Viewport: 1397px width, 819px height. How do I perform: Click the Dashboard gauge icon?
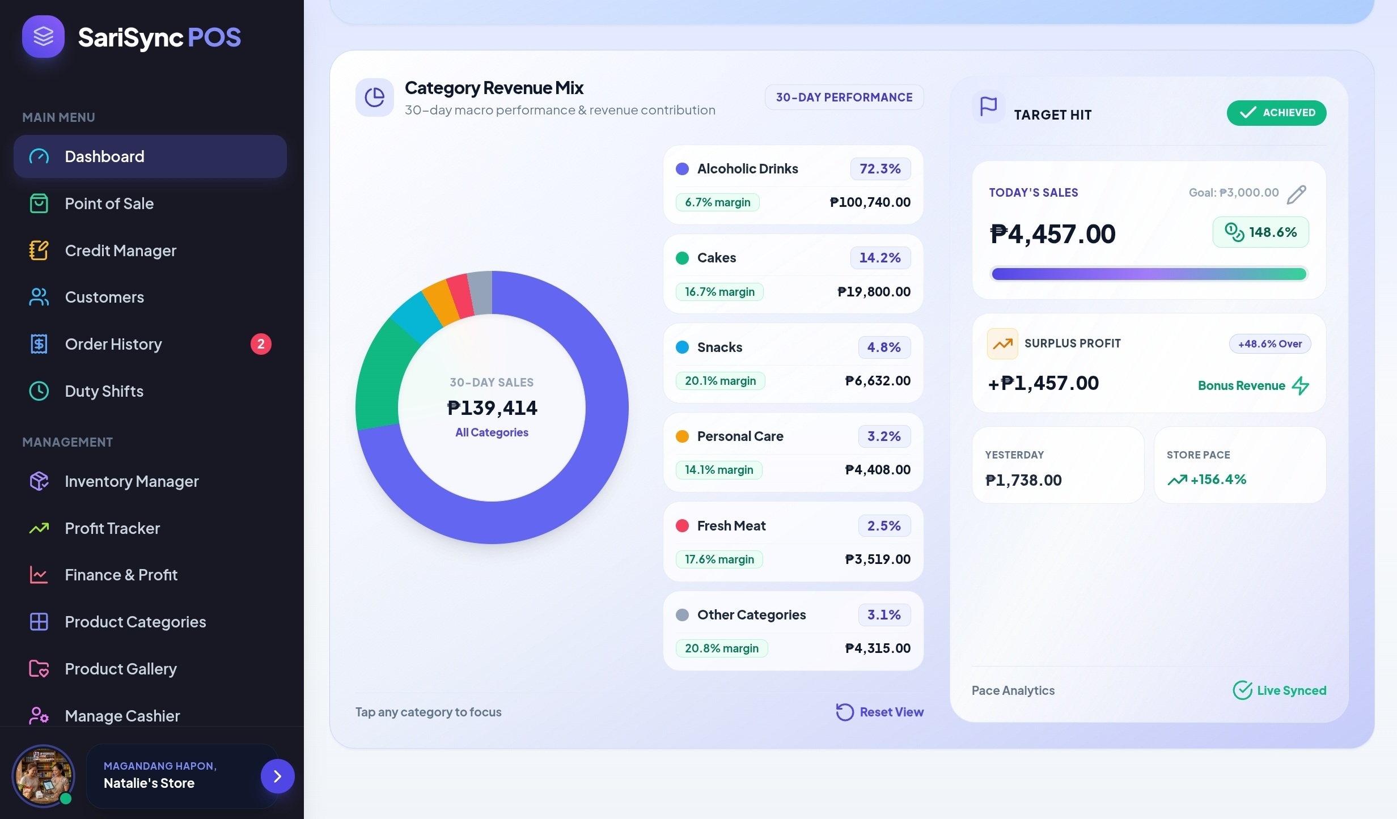[39, 156]
